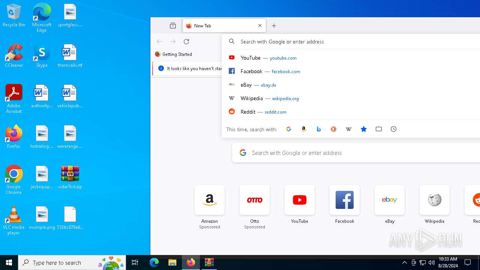Search with Google icon in one-off row
Viewport: 480px width, 270px height.
pyautogui.click(x=289, y=129)
